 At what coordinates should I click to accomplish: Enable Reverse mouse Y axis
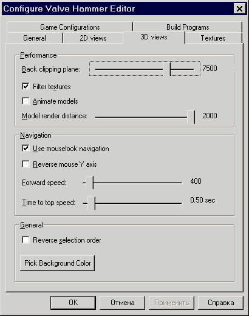(x=26, y=164)
